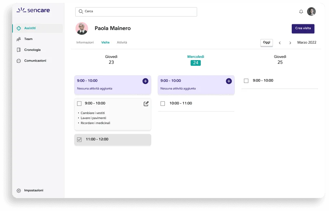Switch to the Attività tab
Viewport: 329px width, 211px height.
point(122,43)
